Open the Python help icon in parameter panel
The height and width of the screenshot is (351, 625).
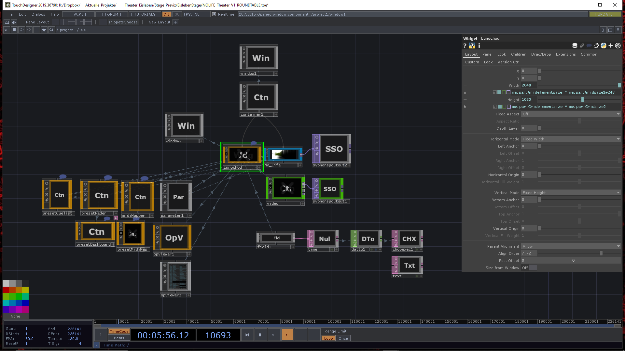(x=472, y=46)
